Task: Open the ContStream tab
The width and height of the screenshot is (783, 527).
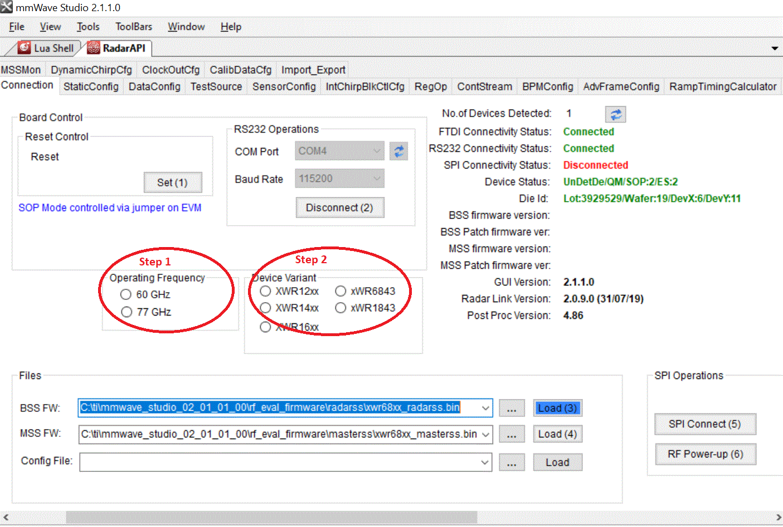Action: coord(485,87)
